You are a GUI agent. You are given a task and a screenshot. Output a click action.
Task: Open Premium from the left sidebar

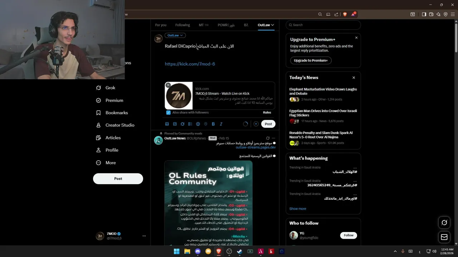[x=110, y=100]
